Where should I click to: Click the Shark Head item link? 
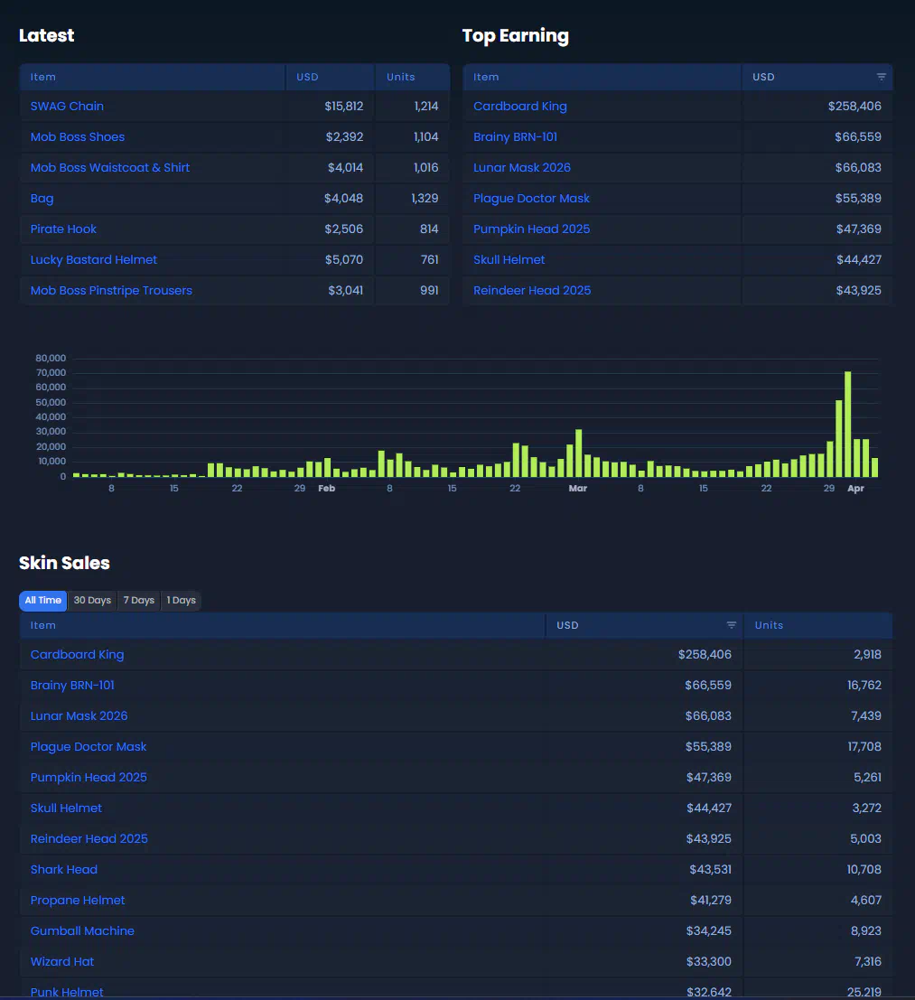[x=64, y=870]
